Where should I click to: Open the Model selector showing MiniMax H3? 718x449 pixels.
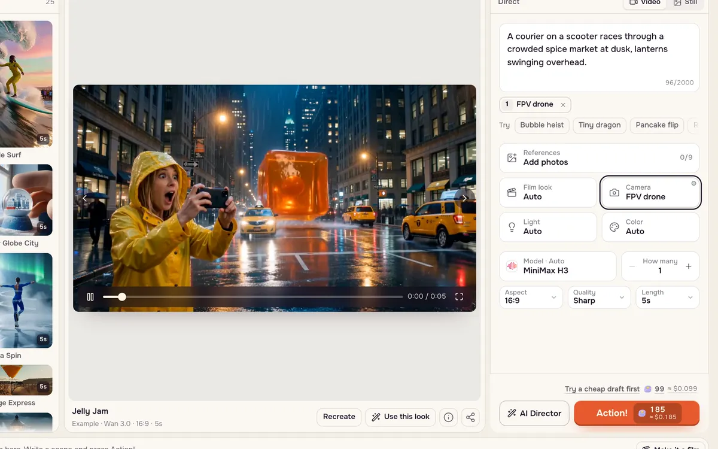point(558,266)
